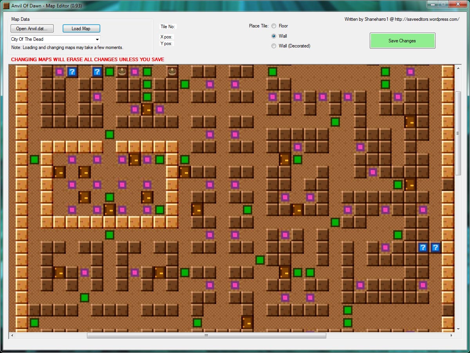Click the Open Anvil.dat... button

click(32, 29)
